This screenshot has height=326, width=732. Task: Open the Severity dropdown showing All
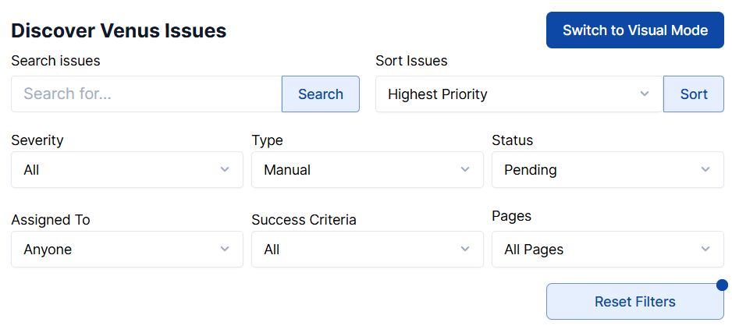126,170
